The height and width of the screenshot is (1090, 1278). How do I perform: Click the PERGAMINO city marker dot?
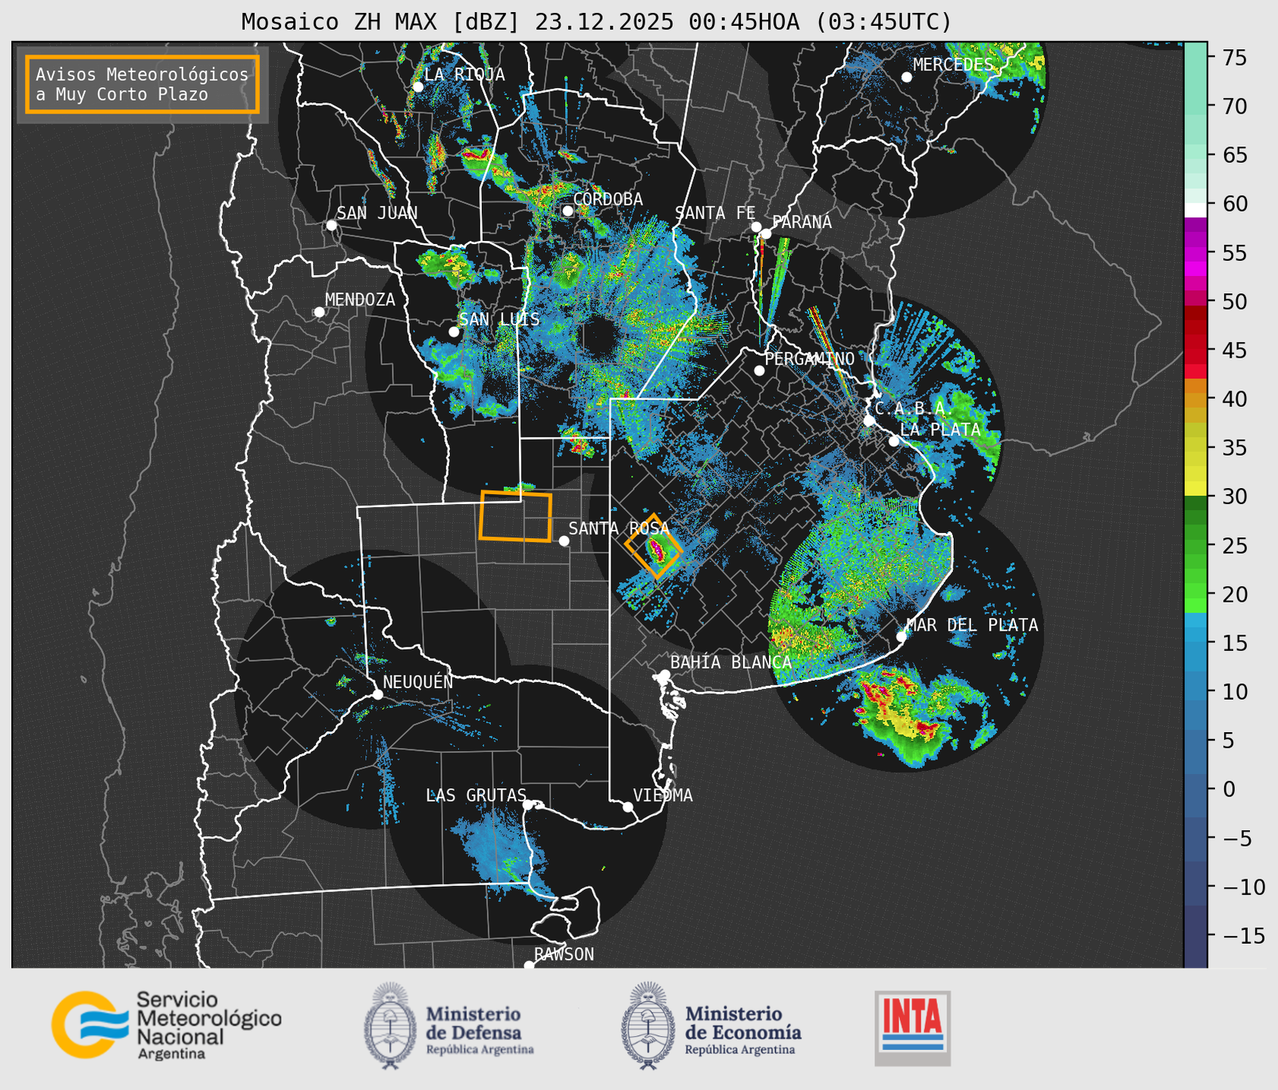click(759, 371)
